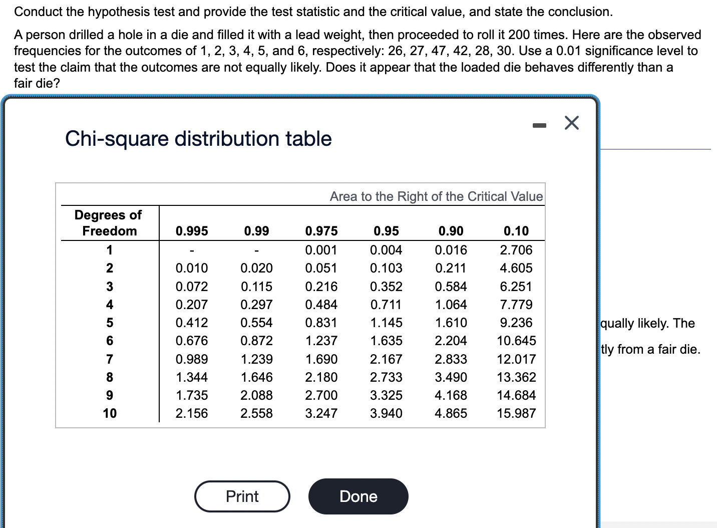Screen dimensions: 717x528
Task: Click the Print button
Action: (x=242, y=496)
